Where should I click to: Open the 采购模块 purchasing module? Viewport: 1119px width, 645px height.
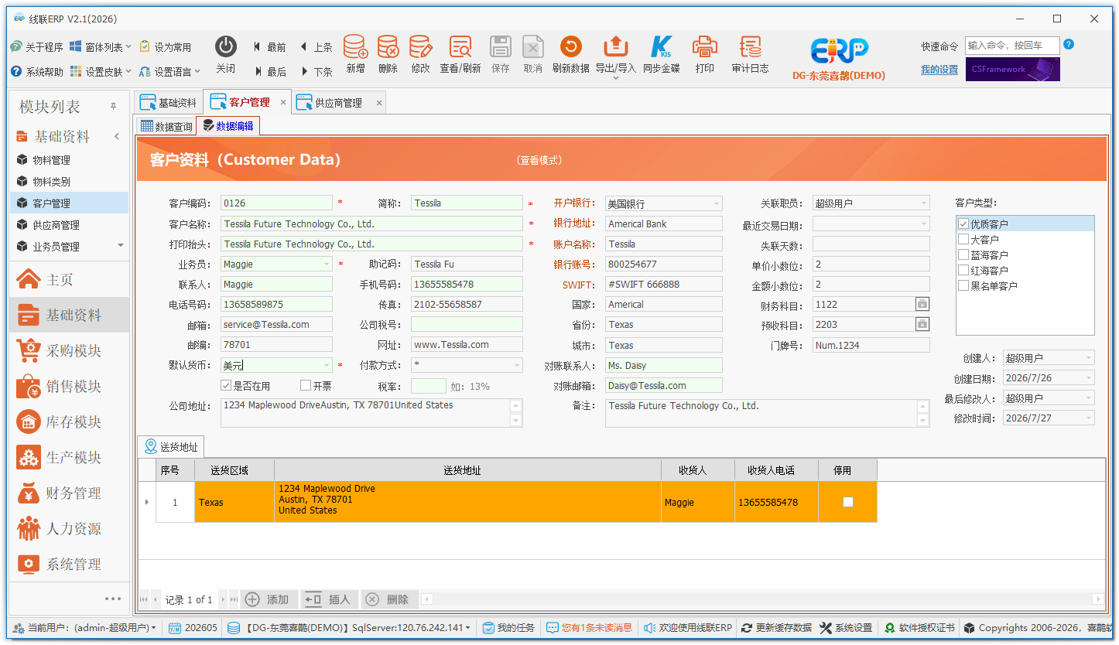tap(69, 351)
